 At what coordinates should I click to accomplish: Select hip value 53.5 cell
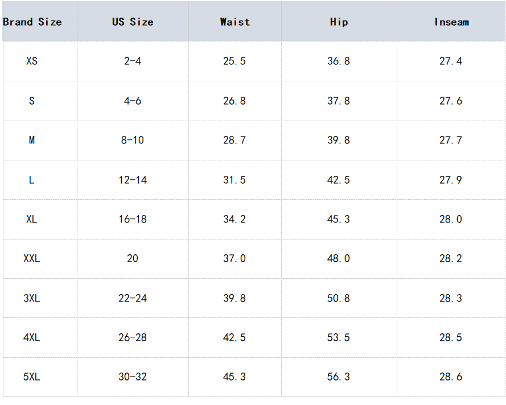pos(339,337)
